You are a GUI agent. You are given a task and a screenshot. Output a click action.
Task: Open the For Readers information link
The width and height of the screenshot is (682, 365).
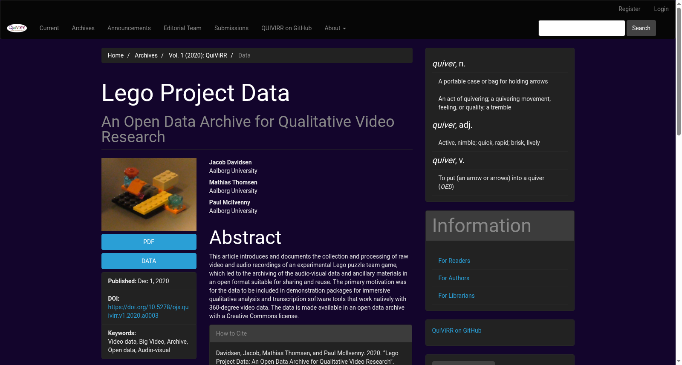[x=454, y=261]
